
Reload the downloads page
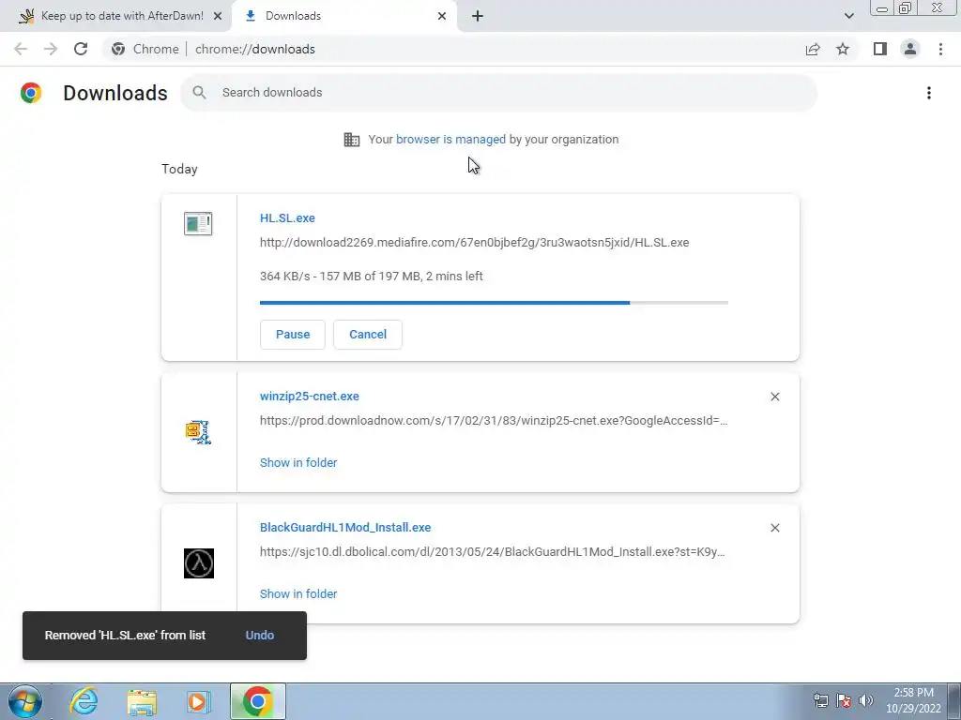[x=81, y=49]
